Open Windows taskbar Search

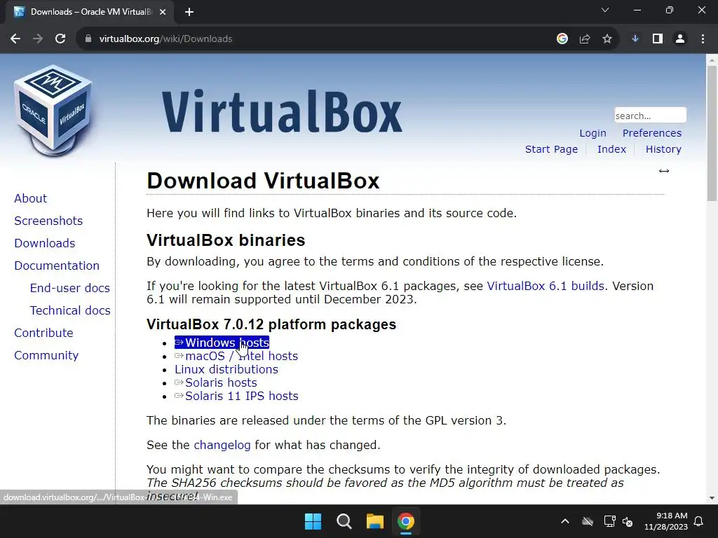point(344,521)
